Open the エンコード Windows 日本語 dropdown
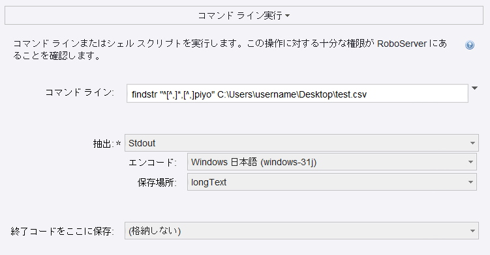490x255 pixels. (332, 162)
